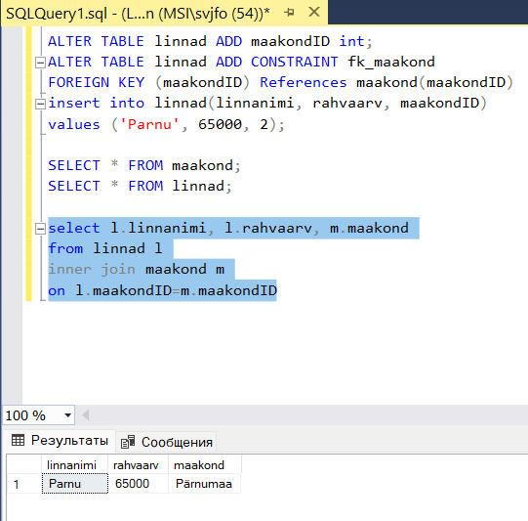Select the Parnu result cell
The width and height of the screenshot is (528, 521).
pyautogui.click(x=75, y=484)
